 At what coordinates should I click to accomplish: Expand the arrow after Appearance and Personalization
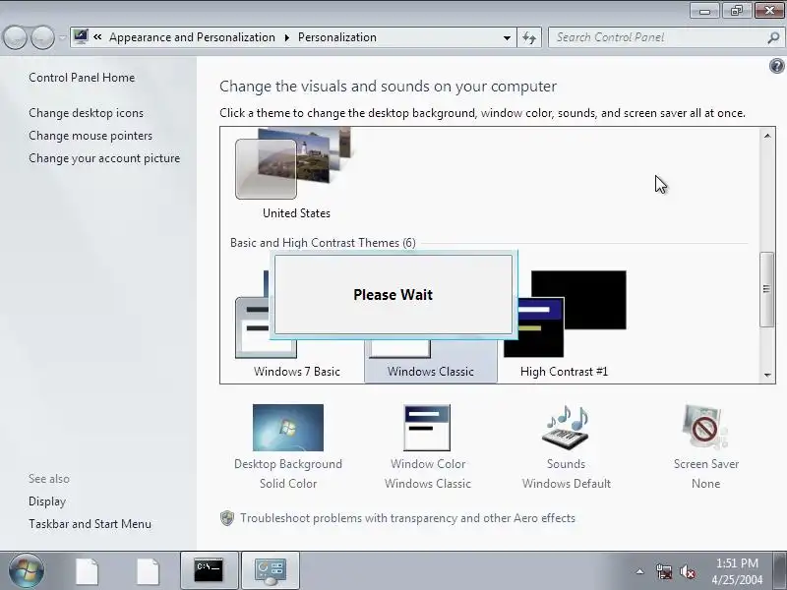(287, 37)
